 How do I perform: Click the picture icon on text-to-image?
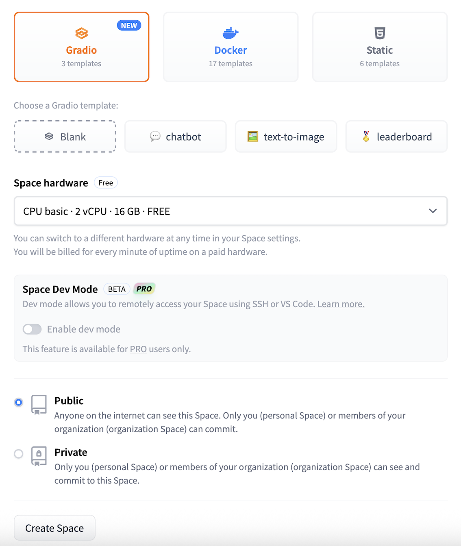(x=253, y=136)
